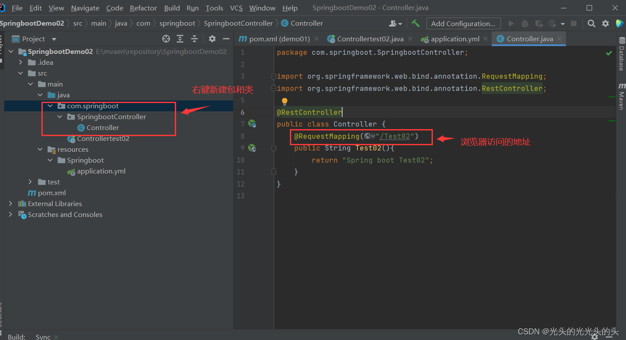This screenshot has width=626, height=340.
Task: Click the Add Configuration button
Action: pyautogui.click(x=463, y=23)
